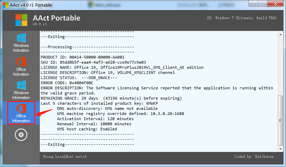Click the log scrollbar down arrow

click(281, 149)
